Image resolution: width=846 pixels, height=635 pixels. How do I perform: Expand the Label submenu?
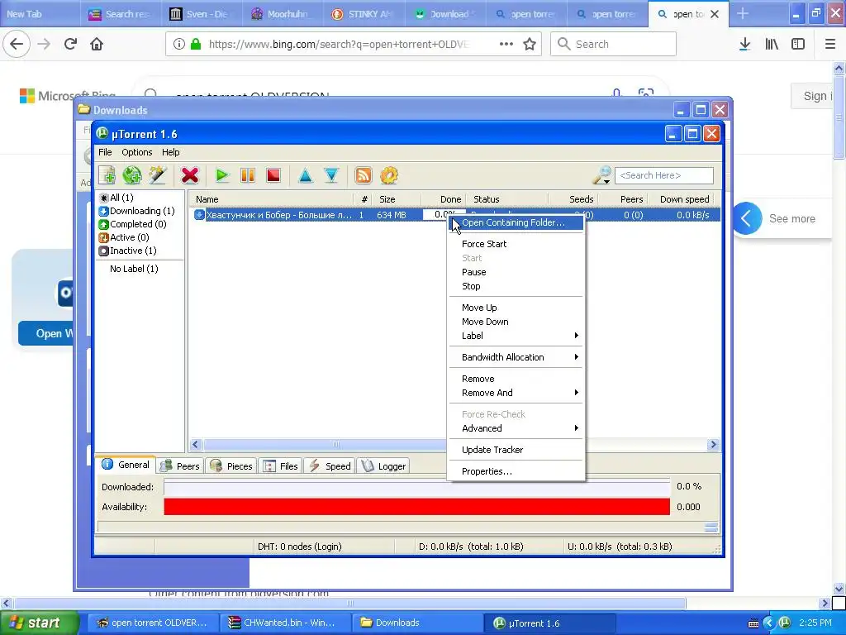pyautogui.click(x=516, y=336)
